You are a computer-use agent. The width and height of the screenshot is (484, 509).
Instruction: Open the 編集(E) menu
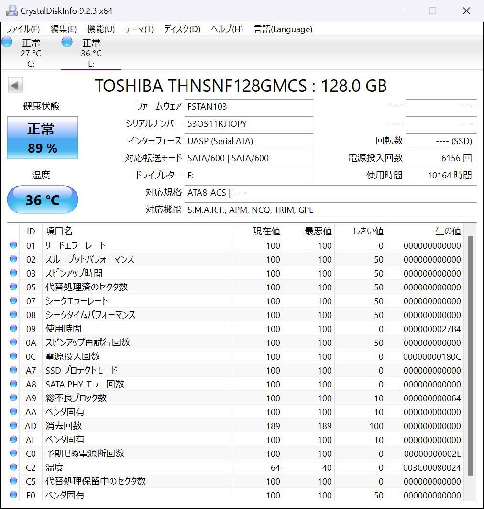[x=63, y=29]
